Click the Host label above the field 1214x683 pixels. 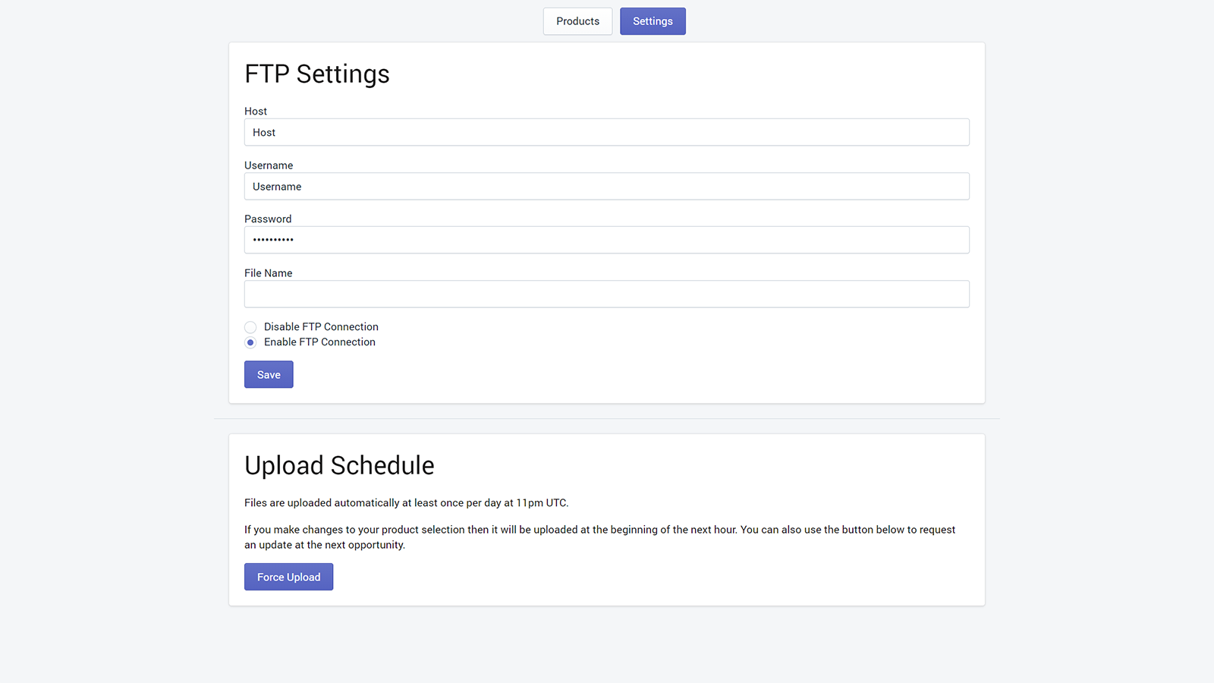click(x=256, y=111)
